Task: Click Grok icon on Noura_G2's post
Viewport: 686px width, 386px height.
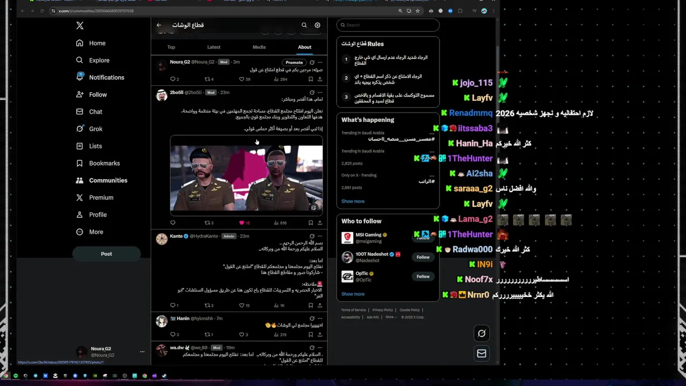Action: [x=312, y=62]
